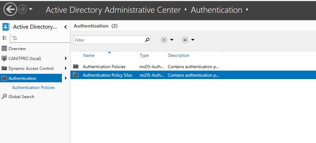Click Authentication Policies row folder icon
This screenshot has height=143, width=316.
pos(76,66)
